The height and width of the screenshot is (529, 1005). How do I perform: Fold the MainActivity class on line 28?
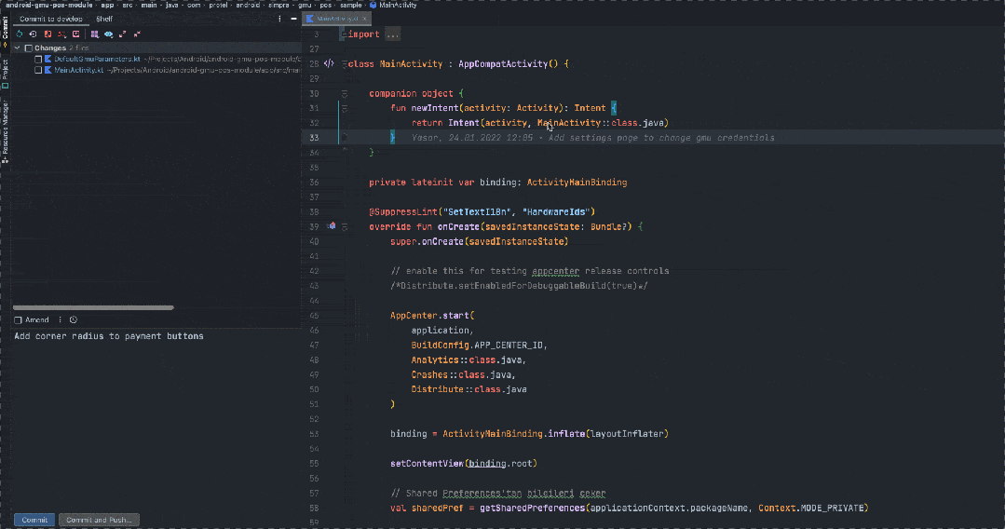345,64
